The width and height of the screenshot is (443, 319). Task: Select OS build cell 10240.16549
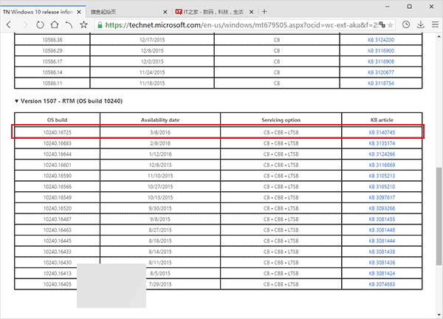(x=58, y=197)
